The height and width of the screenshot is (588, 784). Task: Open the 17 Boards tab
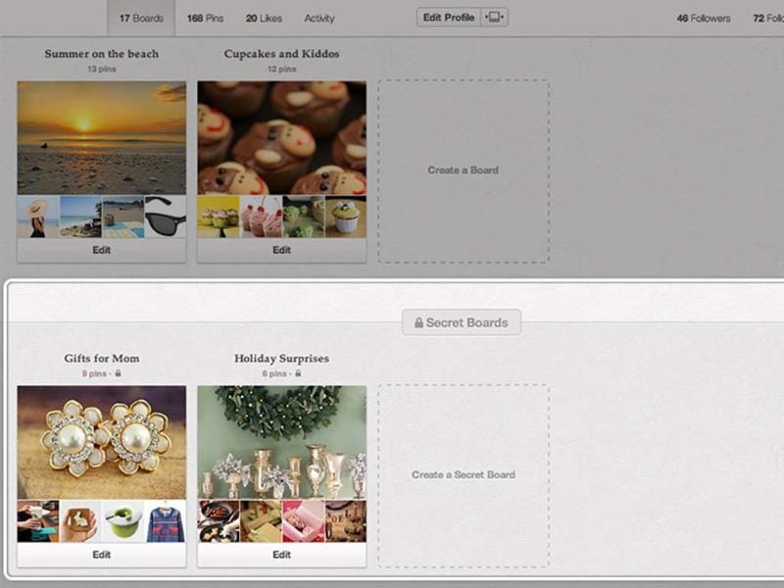[140, 18]
